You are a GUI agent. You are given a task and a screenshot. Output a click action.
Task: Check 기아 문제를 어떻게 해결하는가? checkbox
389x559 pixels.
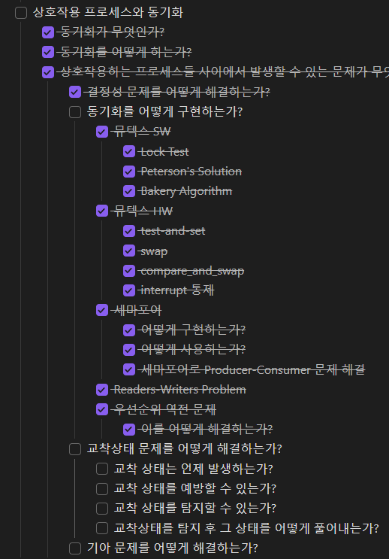click(x=75, y=548)
